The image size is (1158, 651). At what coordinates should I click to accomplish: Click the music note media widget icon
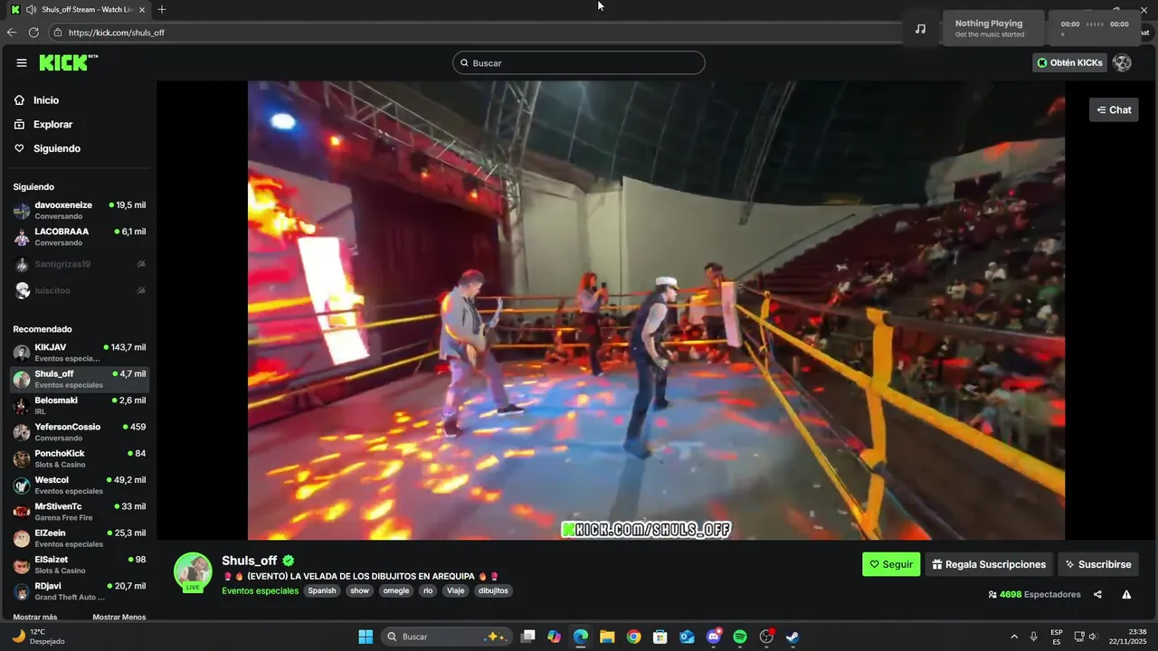coord(921,28)
